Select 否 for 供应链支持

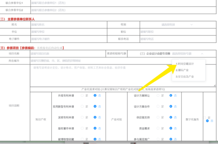point(171,117)
